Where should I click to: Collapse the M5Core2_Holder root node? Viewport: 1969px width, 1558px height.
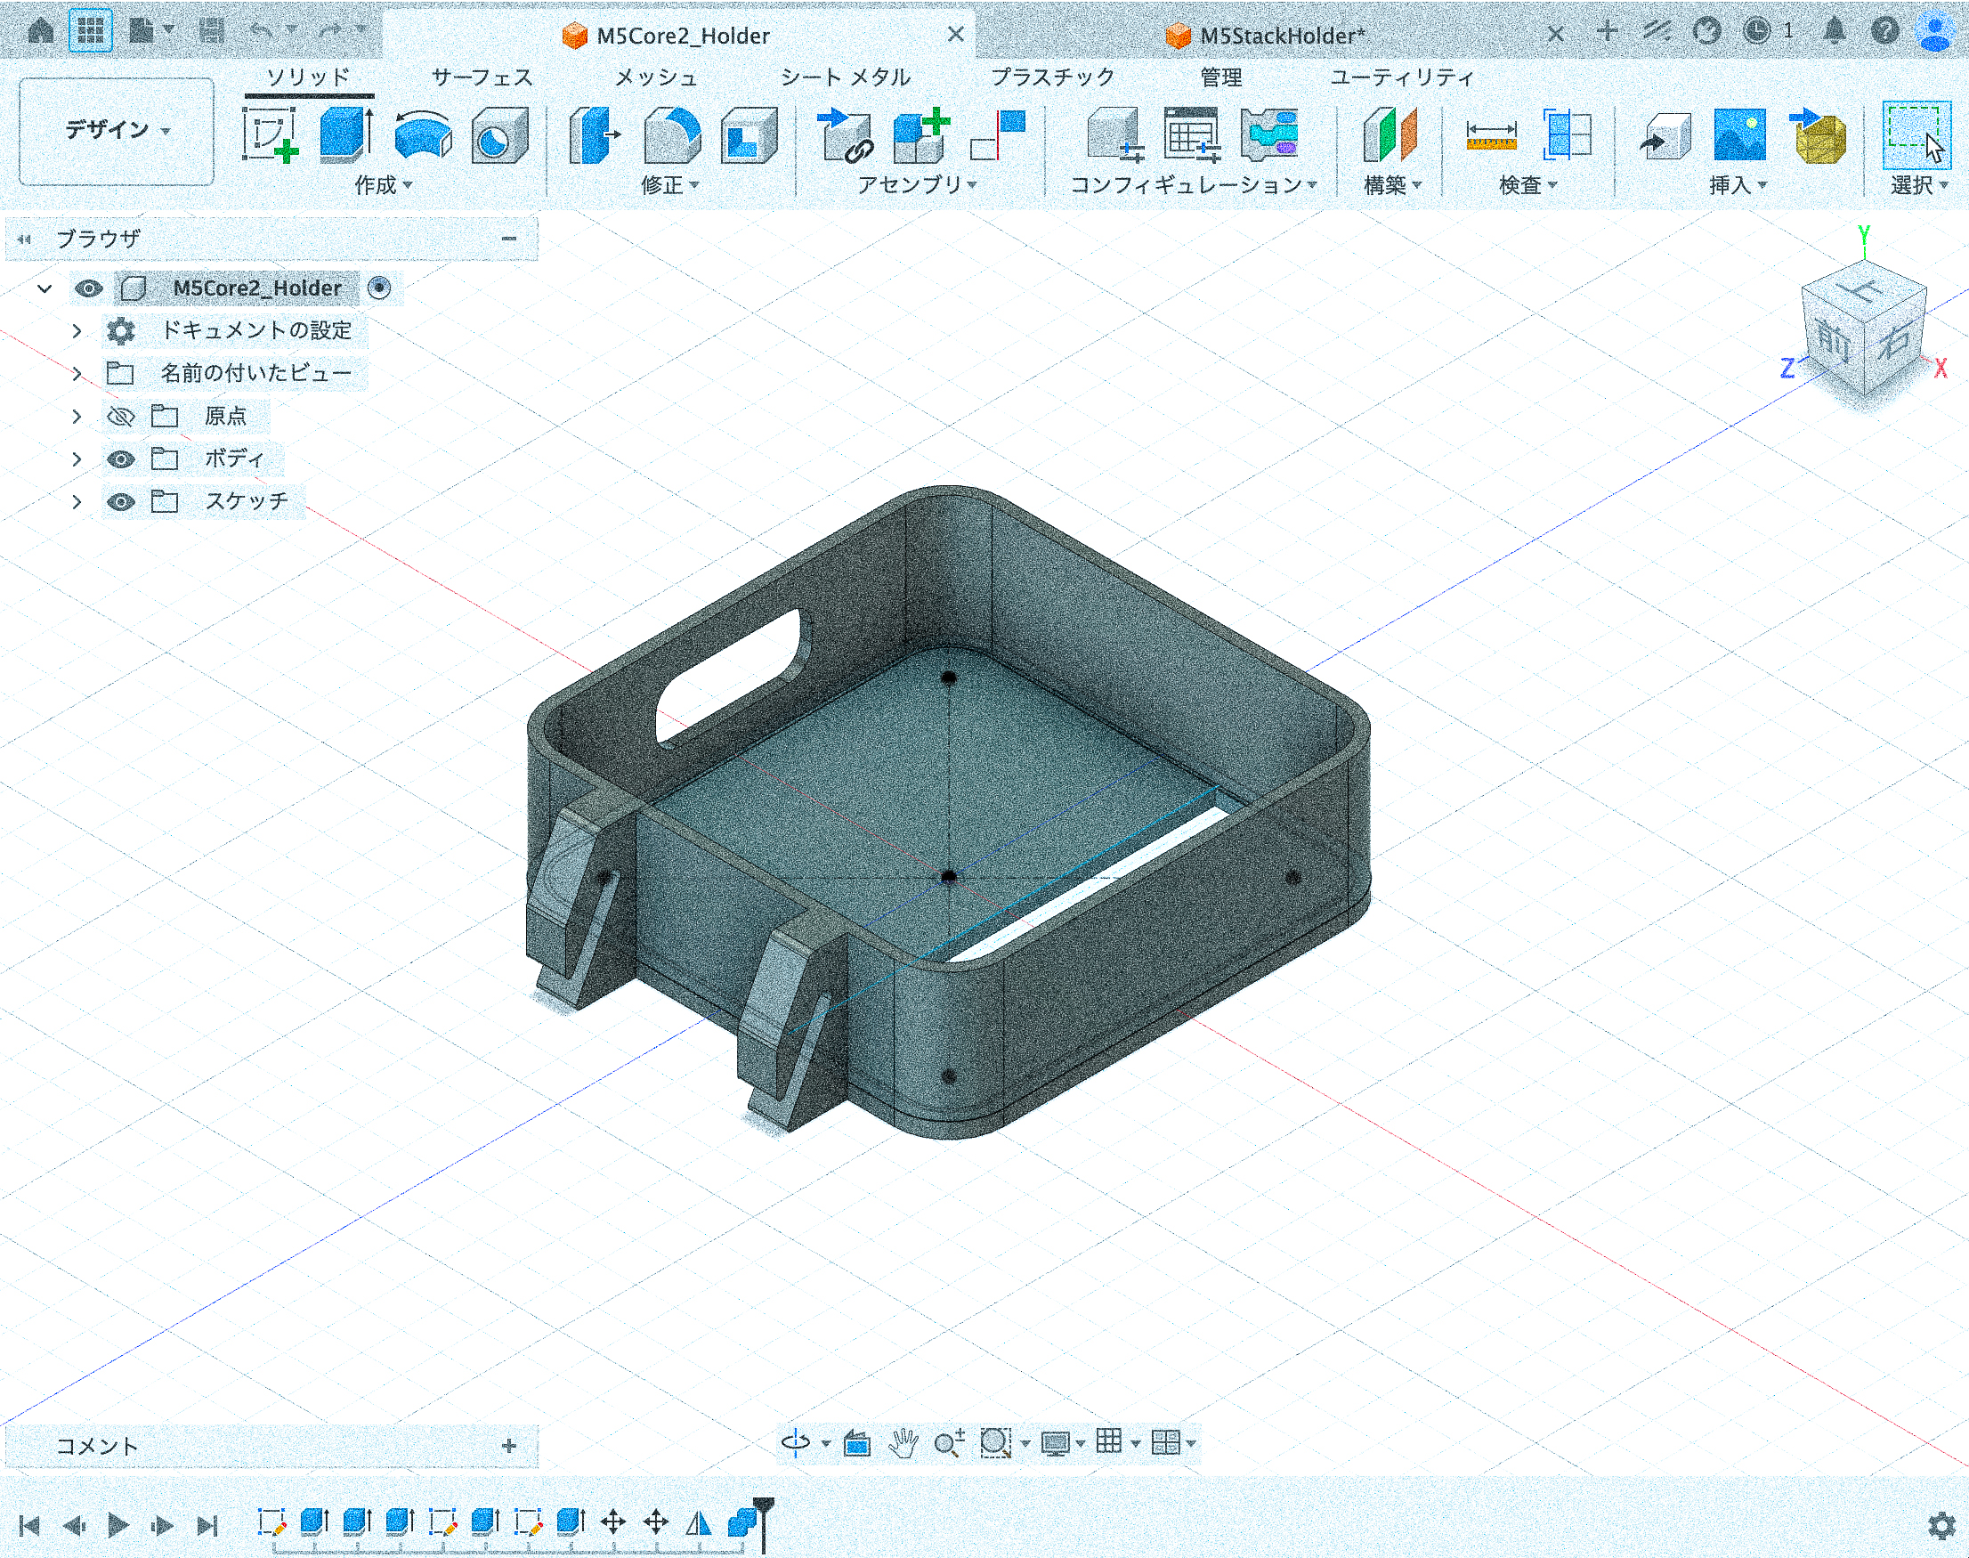point(45,288)
